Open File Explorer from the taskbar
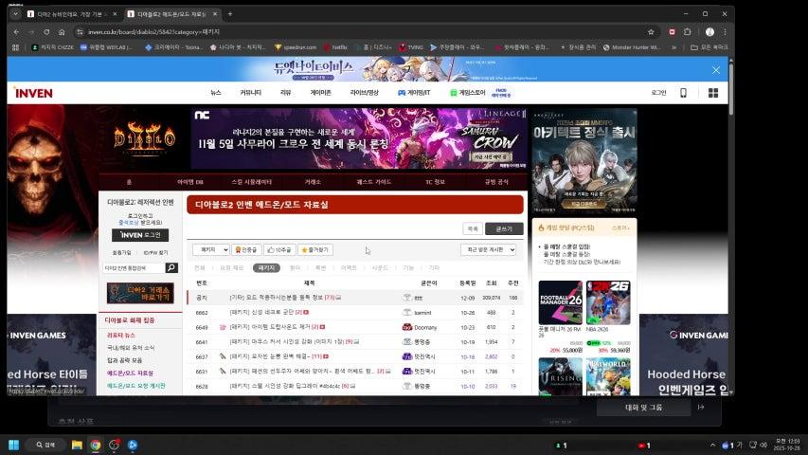Viewport: 808px width, 455px height. (77, 445)
